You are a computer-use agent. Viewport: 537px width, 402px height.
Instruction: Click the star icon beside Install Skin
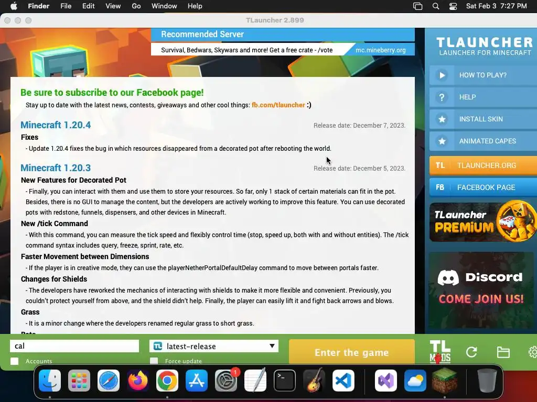[x=442, y=119]
